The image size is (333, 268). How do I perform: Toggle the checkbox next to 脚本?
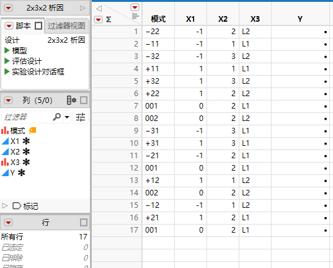pyautogui.click(x=38, y=25)
